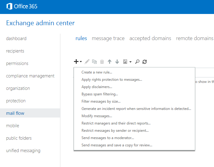Choose Send messages to a moderator...
The image size is (214, 167).
coord(108,138)
